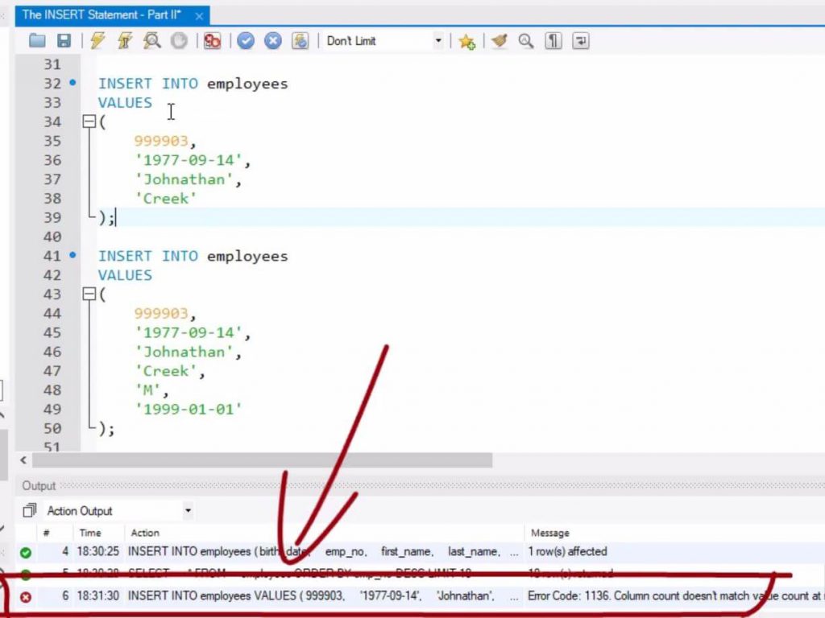
Task: Click the output copy icon beside Action Output
Action: tap(30, 510)
